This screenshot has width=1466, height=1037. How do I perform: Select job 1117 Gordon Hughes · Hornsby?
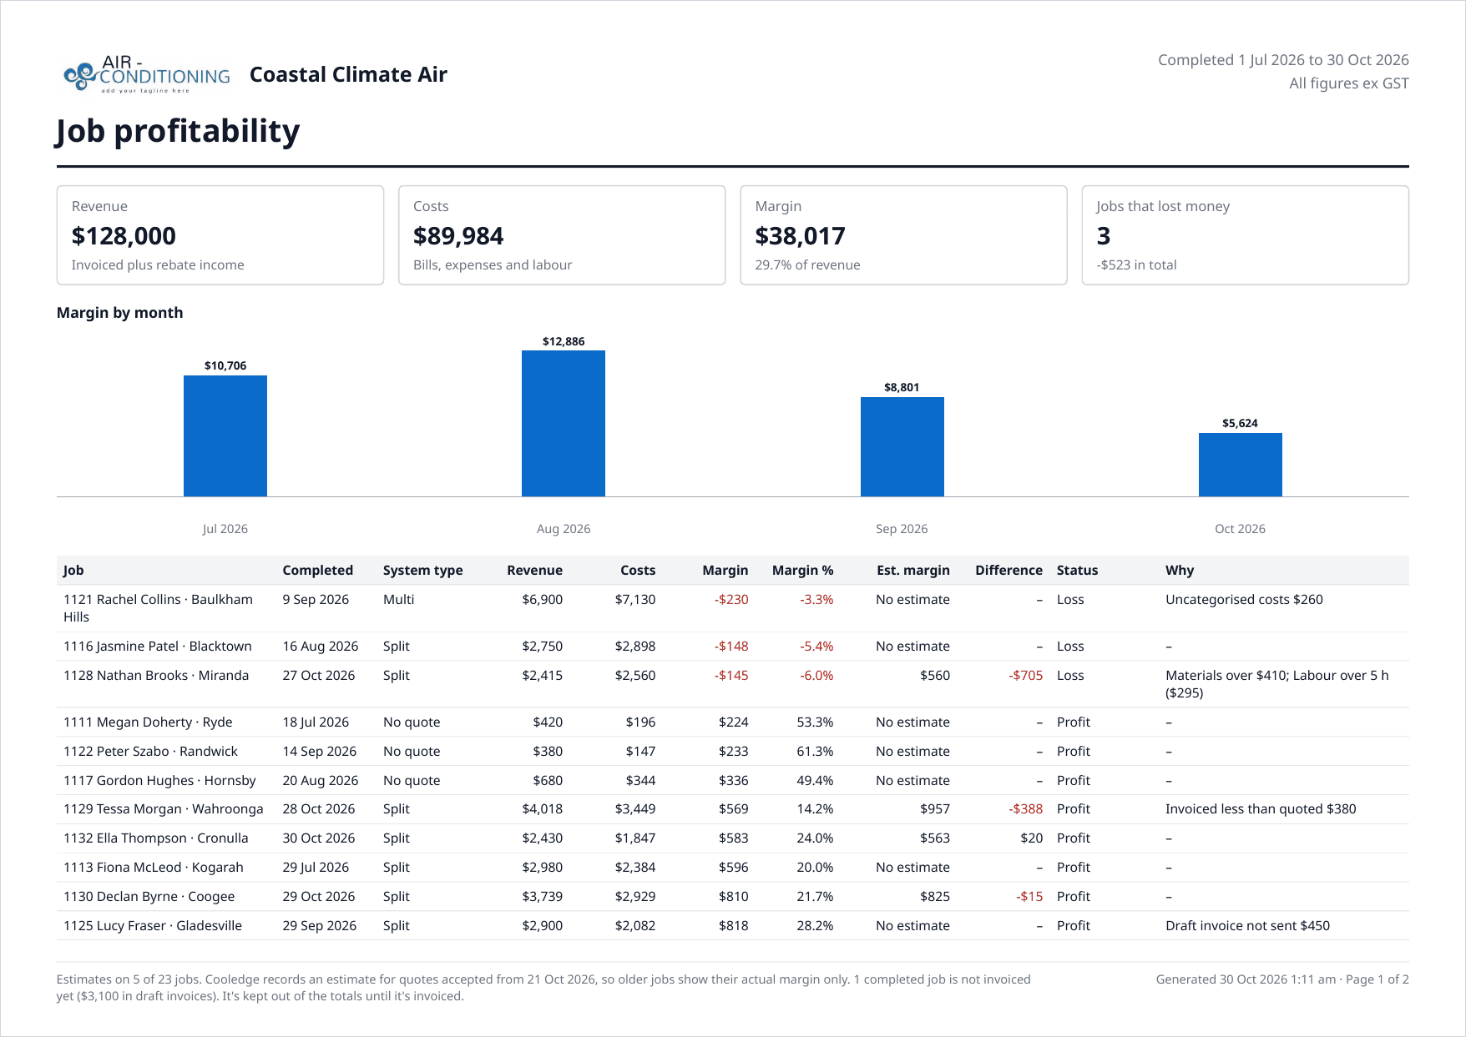pyautogui.click(x=733, y=781)
